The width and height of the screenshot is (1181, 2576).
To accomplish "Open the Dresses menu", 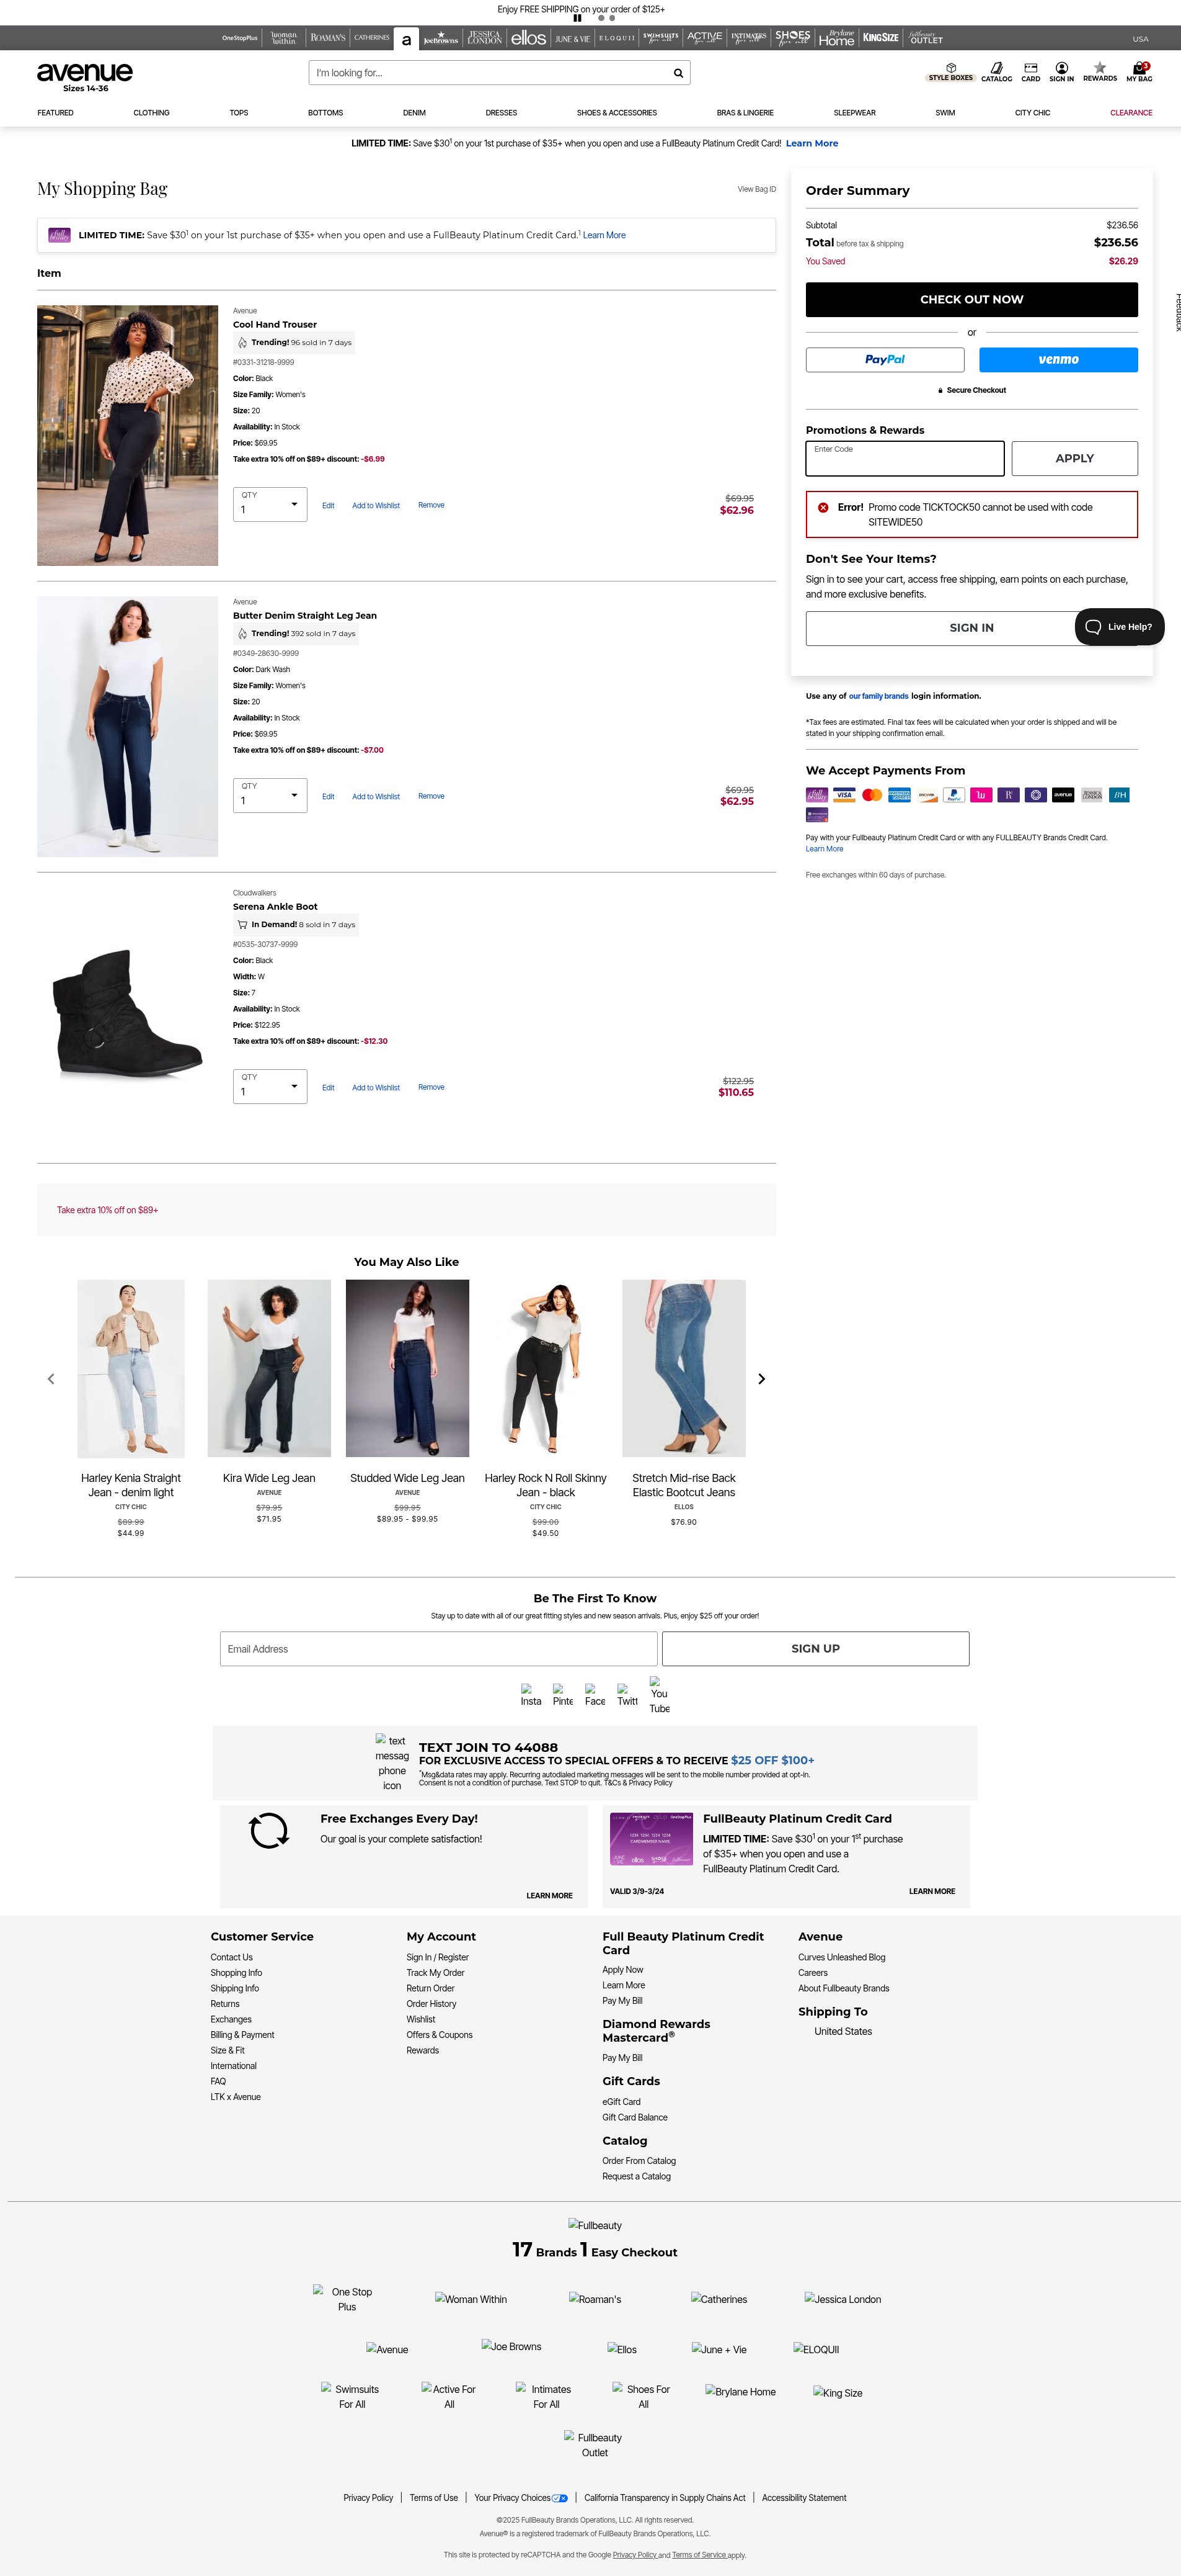I will pos(502,113).
